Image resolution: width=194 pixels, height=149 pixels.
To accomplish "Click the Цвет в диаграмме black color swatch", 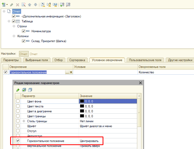I will click(x=82, y=111).
